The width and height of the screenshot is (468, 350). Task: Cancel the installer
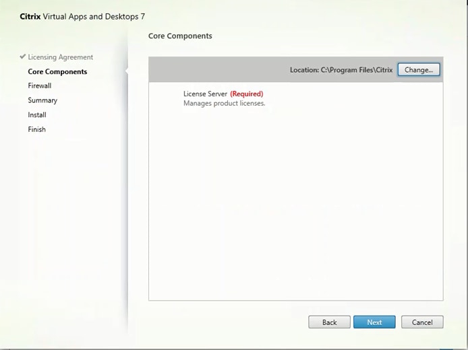click(422, 322)
